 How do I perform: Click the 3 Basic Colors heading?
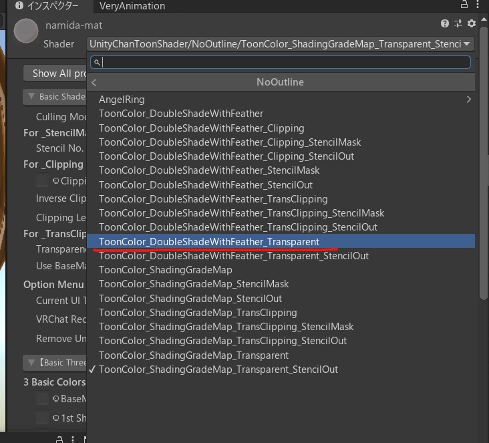[x=55, y=382]
